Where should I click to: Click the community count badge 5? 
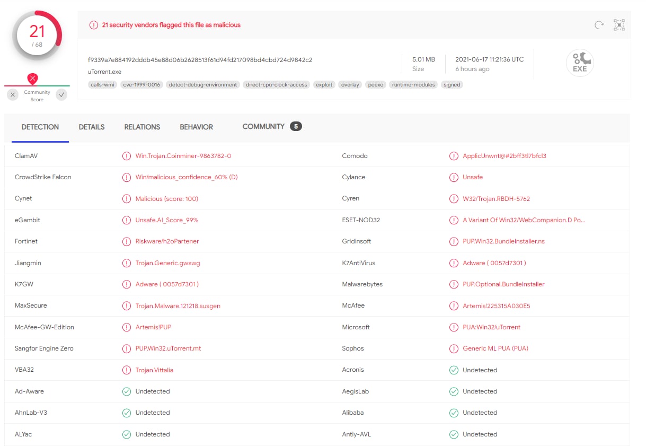[296, 126]
